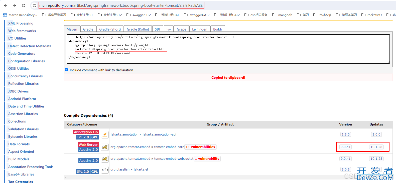The height and width of the screenshot is (183, 396).
Task: Open Concurrency Libraries category
Action: point(25,76)
